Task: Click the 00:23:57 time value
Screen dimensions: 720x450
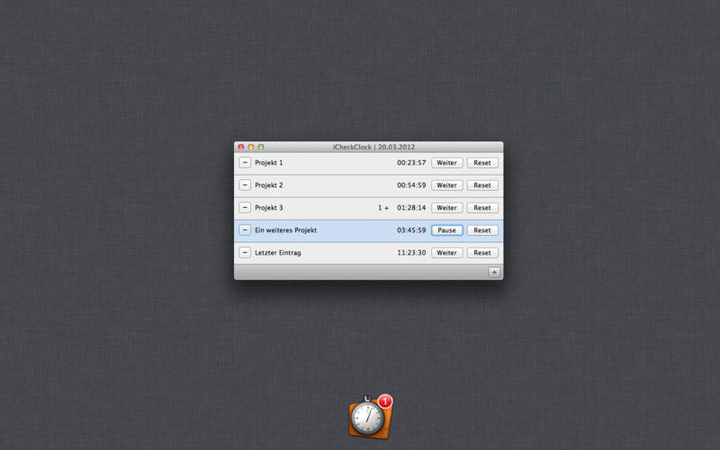Action: [411, 163]
